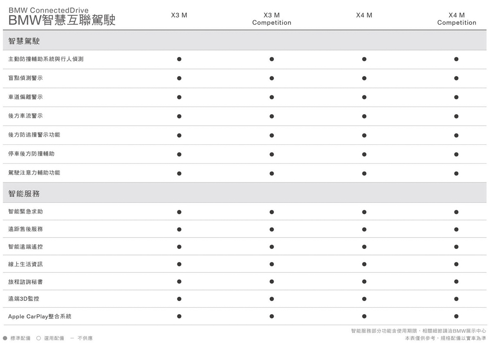Viewport: 491px width, 347px height.
Task: Select the BMW智慧互聯駕駛 heading
Action: [62, 20]
